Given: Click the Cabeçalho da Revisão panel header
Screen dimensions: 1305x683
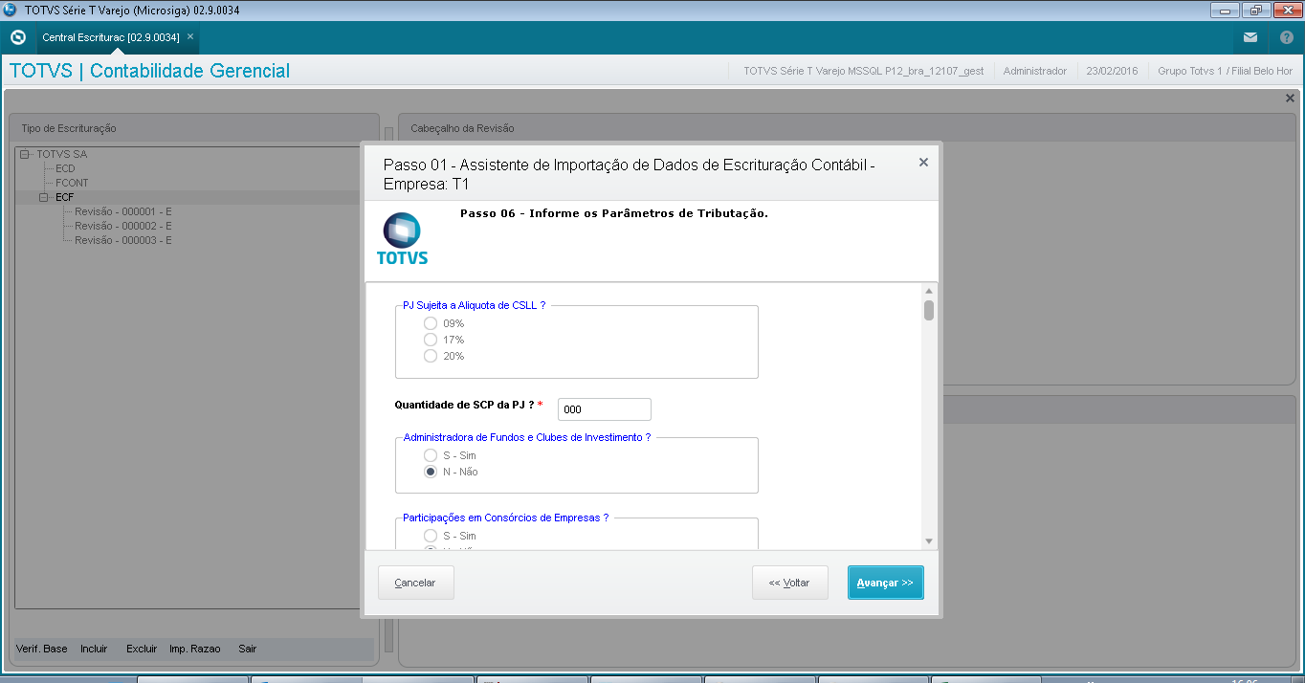Looking at the screenshot, I should point(848,128).
